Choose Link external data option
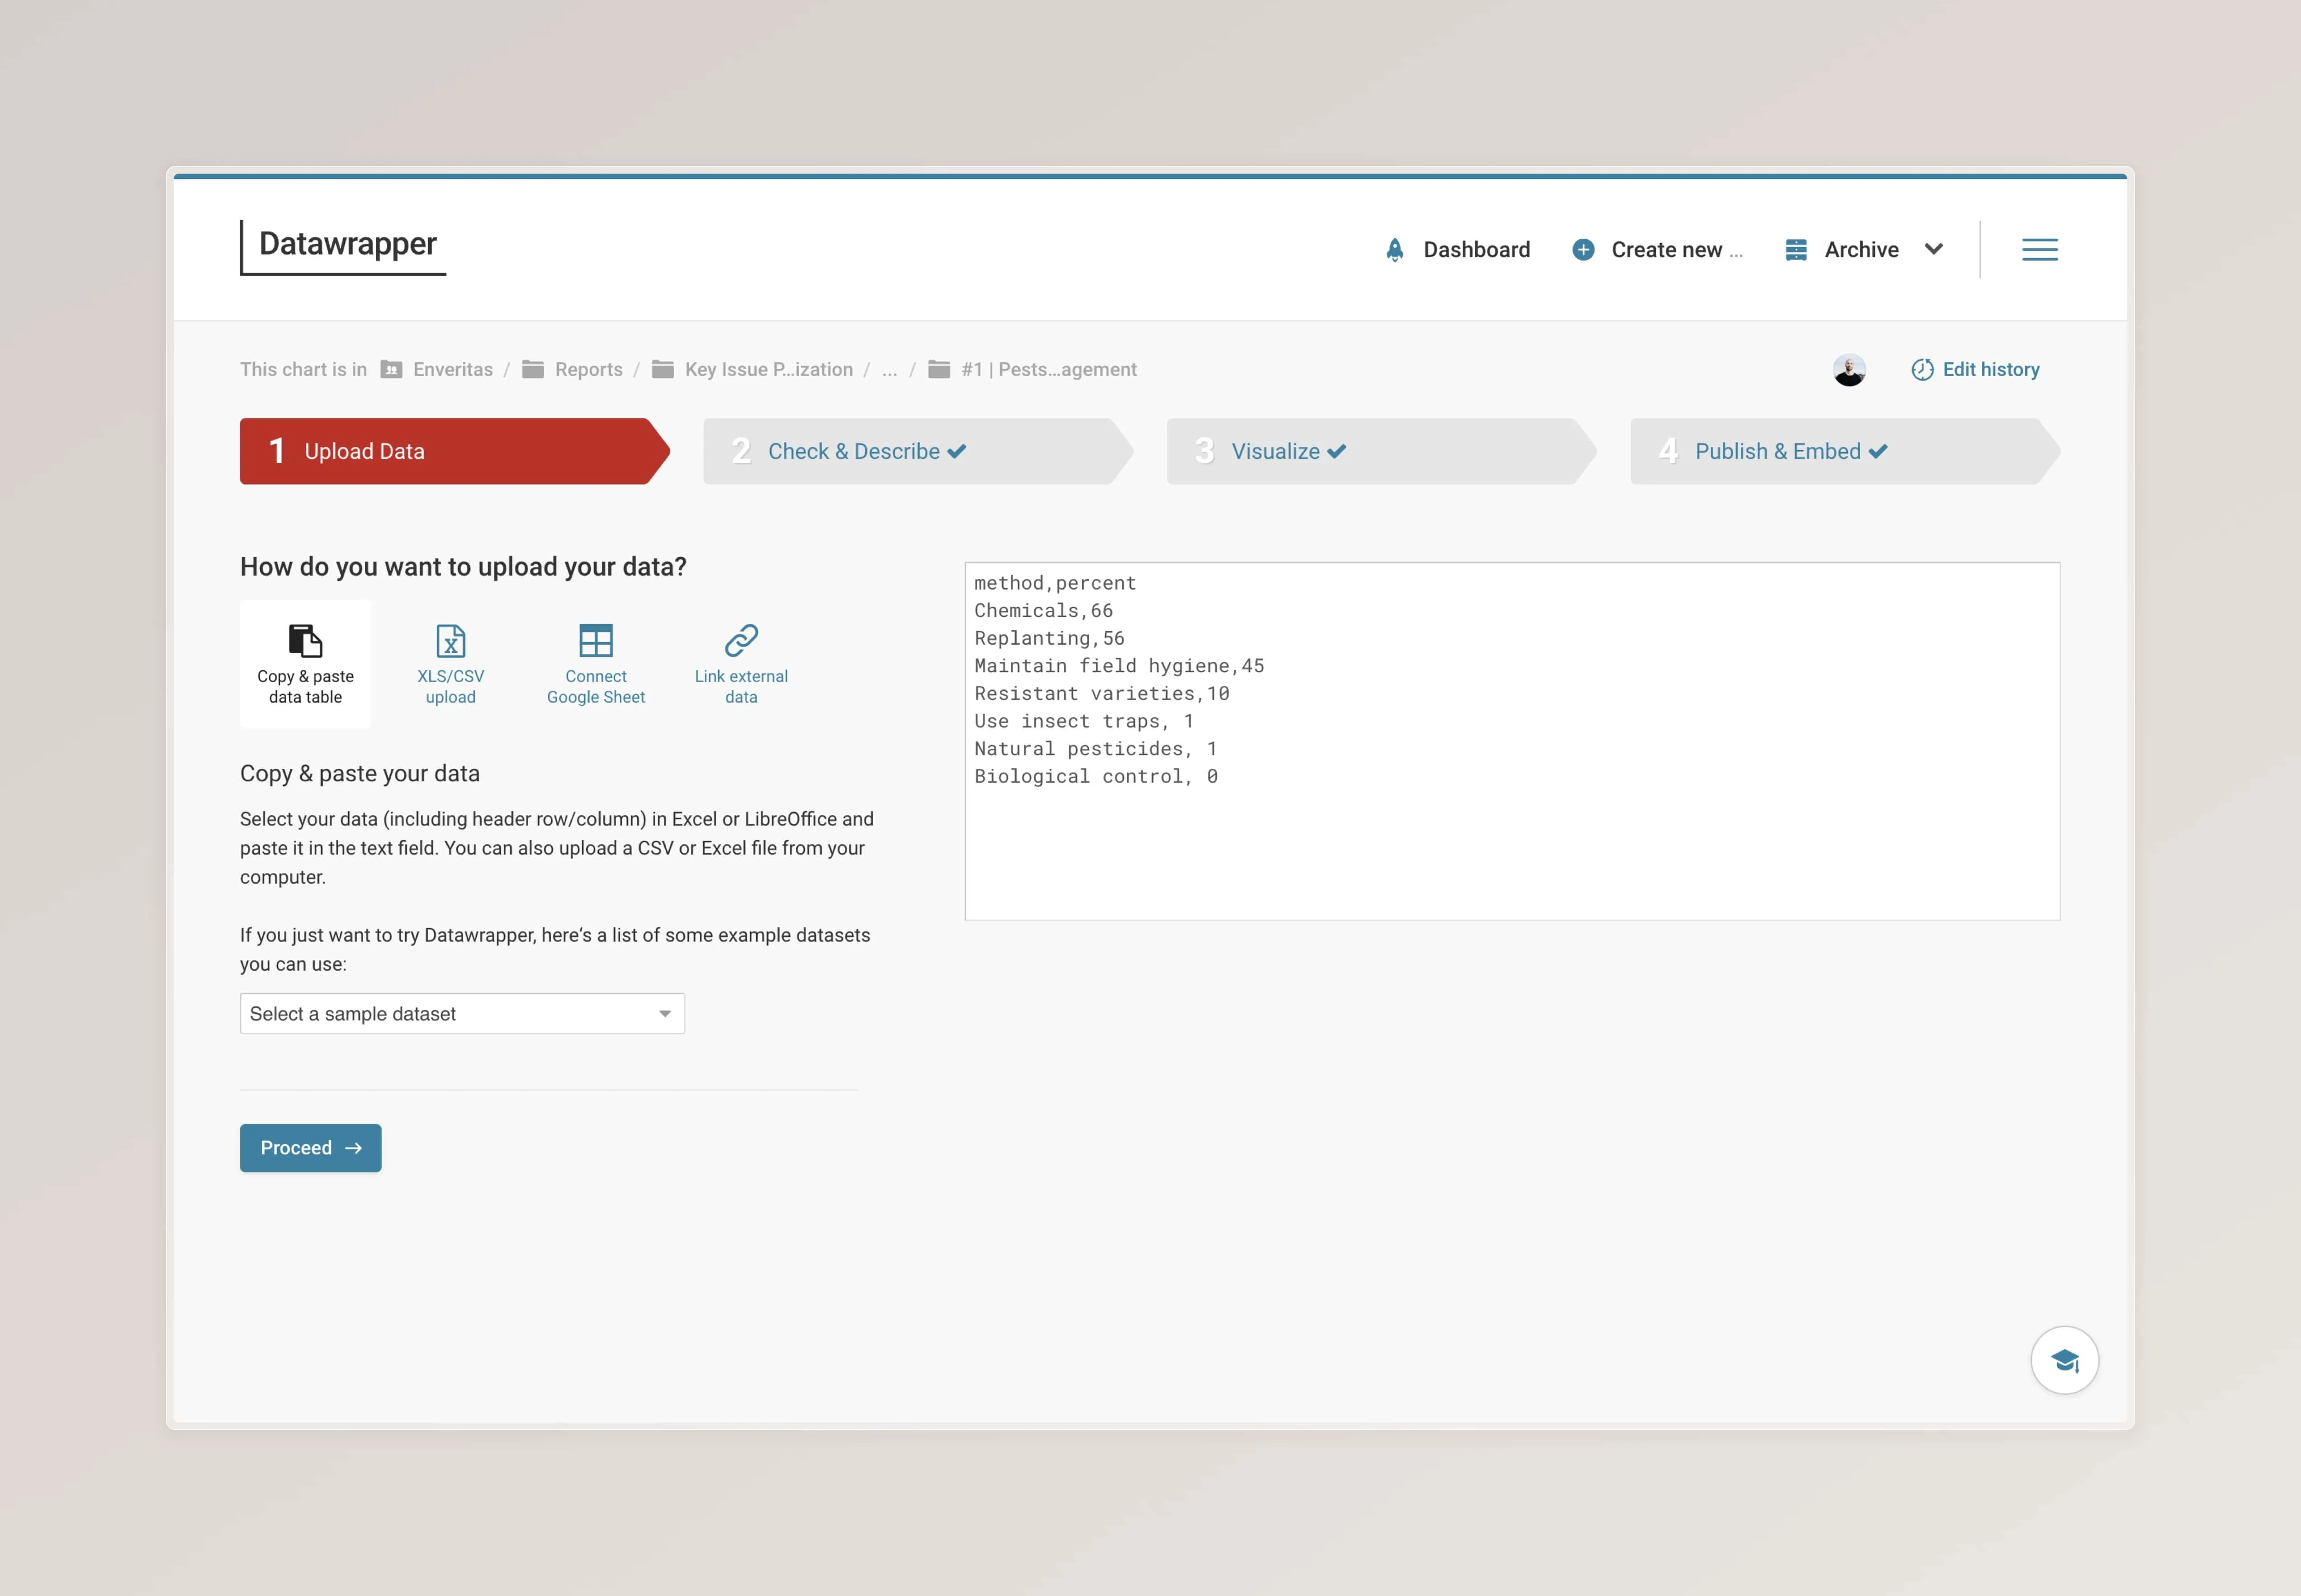This screenshot has height=1596, width=2301. point(739,663)
